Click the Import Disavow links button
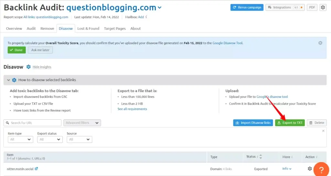This screenshot has width=331, height=176. (253, 123)
